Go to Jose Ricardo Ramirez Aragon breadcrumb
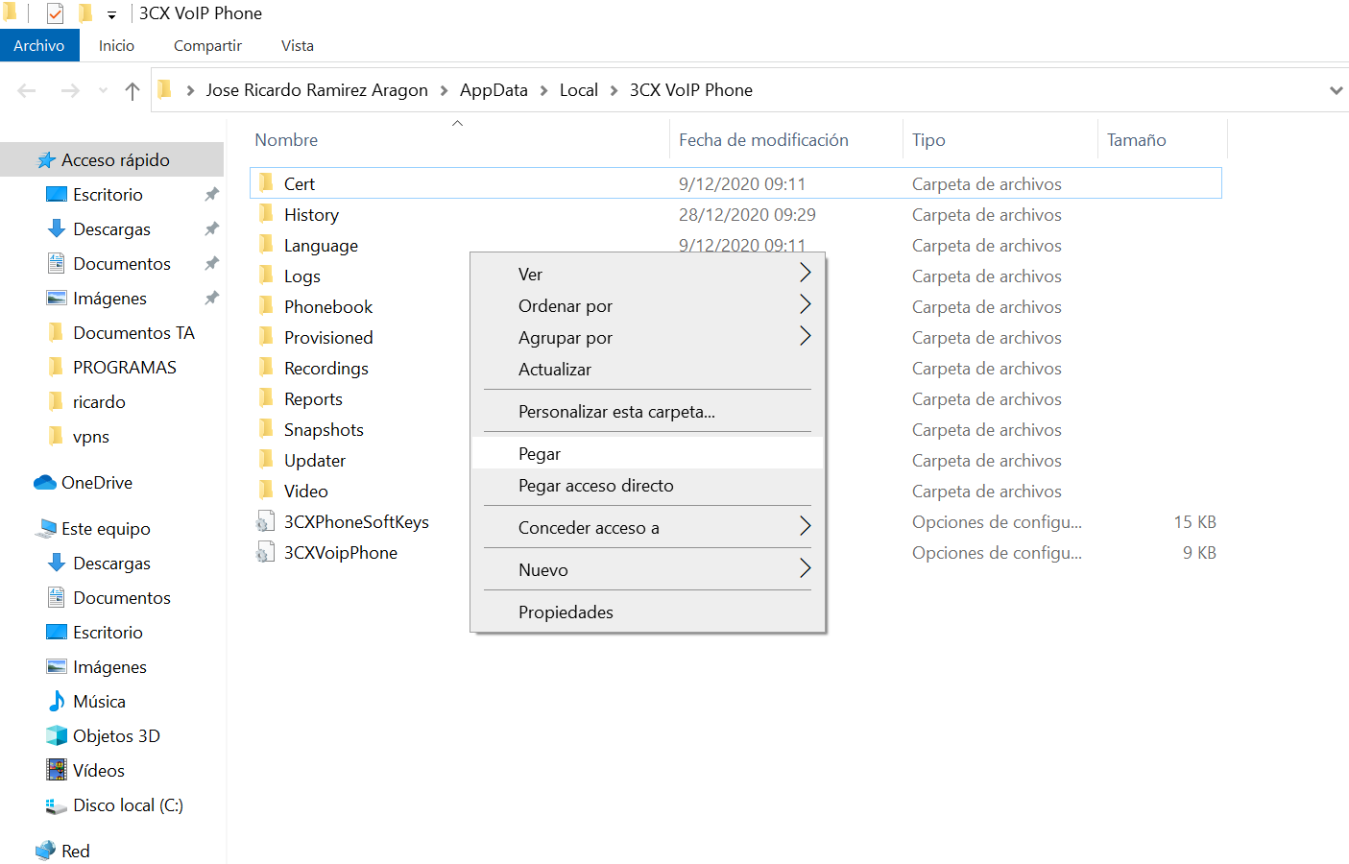This screenshot has height=864, width=1349. coord(317,90)
